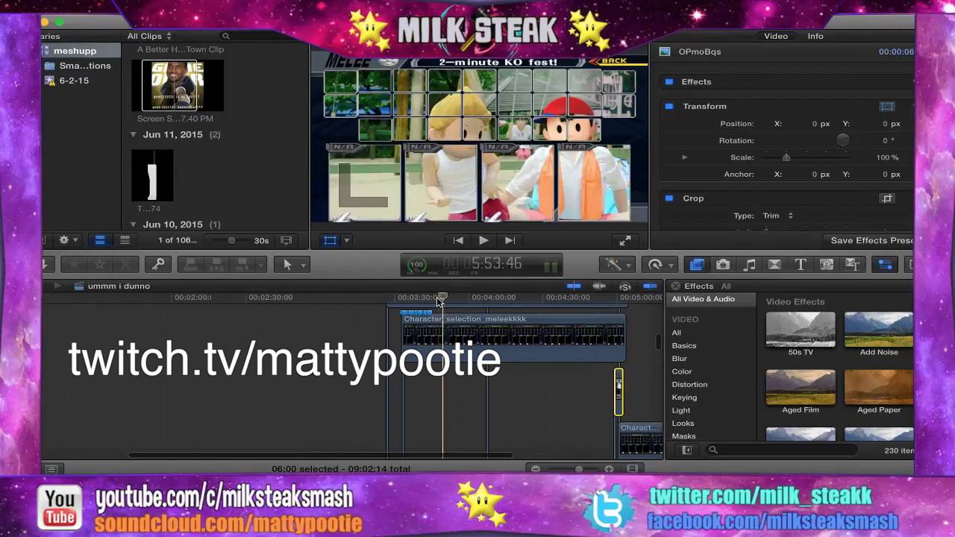Viewport: 955px width, 537px height.
Task: Select the 6-2-15 event
Action: click(74, 81)
